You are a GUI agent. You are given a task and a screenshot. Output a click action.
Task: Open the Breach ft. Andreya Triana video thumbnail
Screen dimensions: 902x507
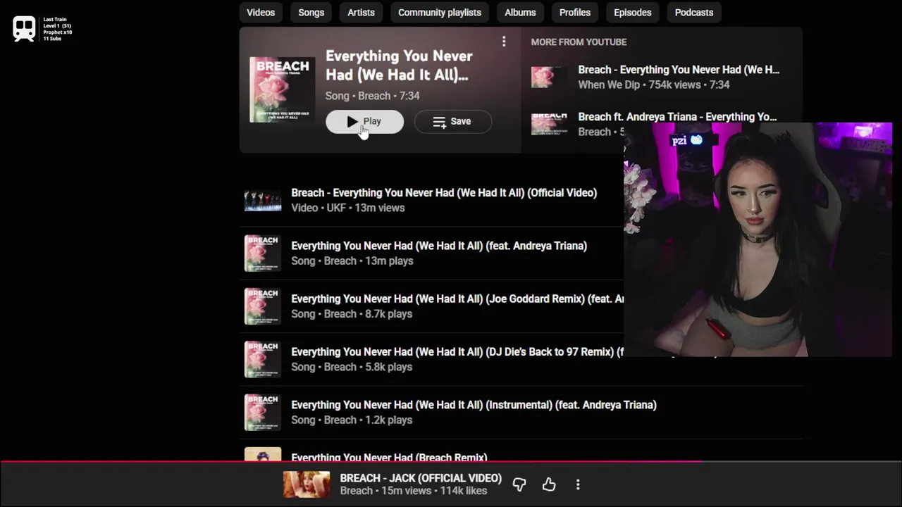point(549,124)
